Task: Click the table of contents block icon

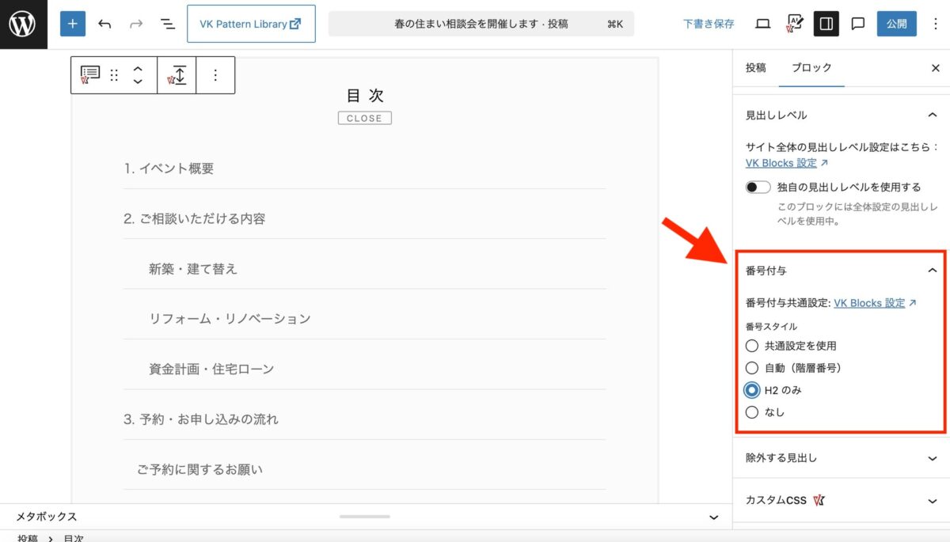Action: [90, 75]
